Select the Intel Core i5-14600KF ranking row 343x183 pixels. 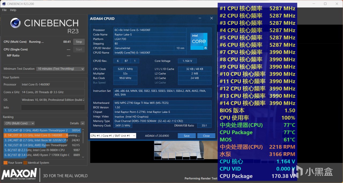pos(42,135)
